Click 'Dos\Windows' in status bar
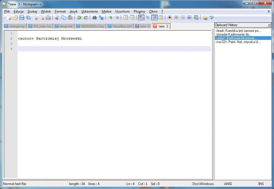Screen dimensions: 274x189 (203, 184)
